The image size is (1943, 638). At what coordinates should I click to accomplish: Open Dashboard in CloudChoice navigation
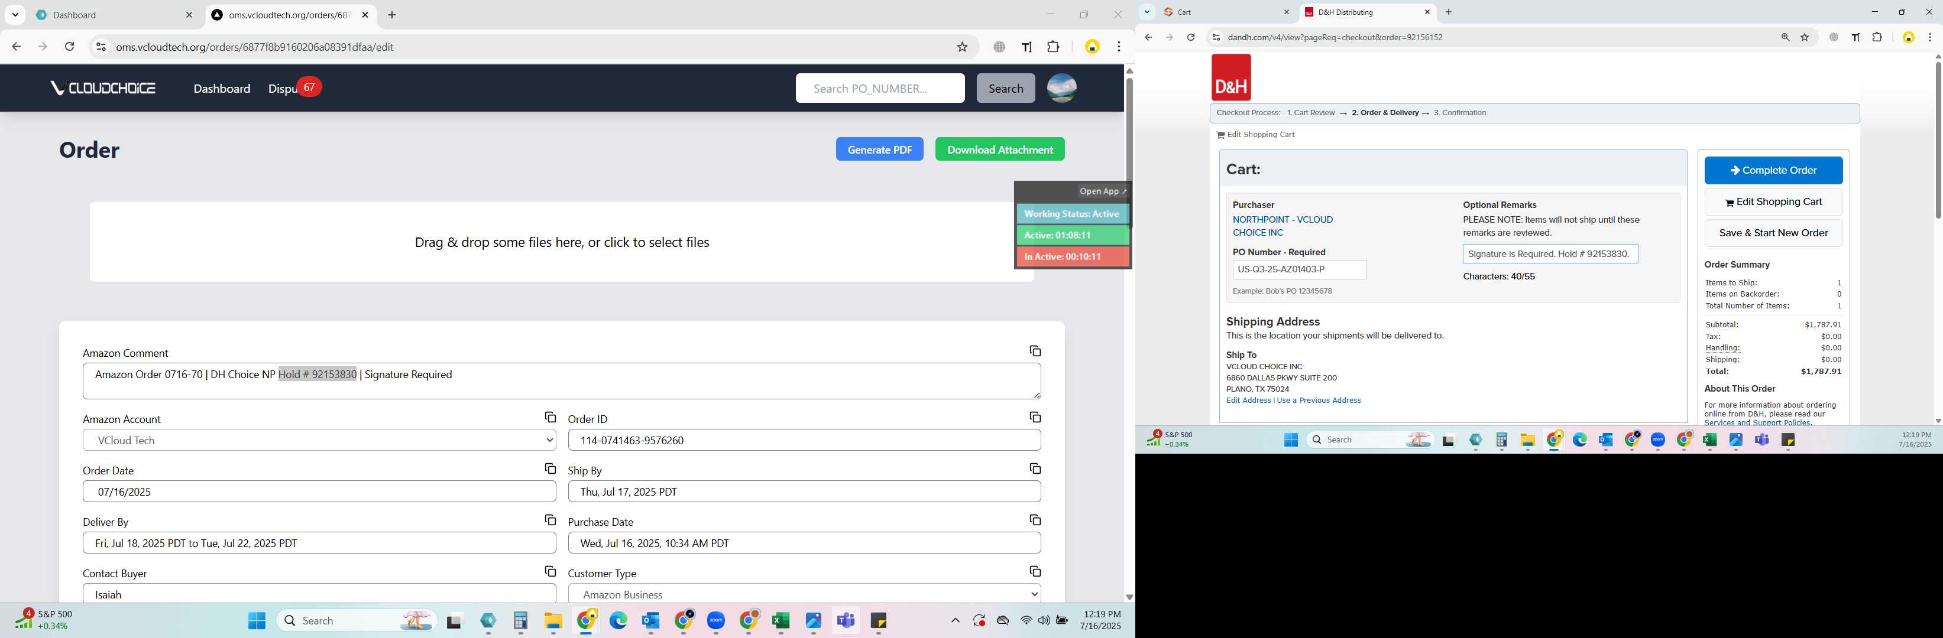tap(222, 88)
